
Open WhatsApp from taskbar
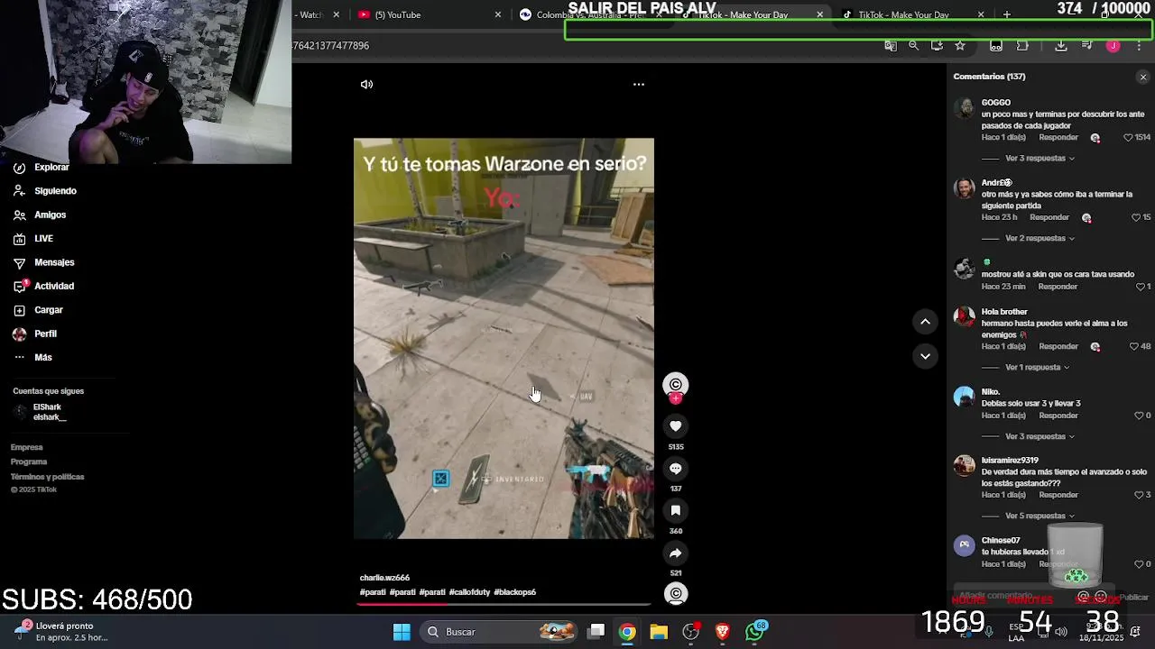754,632
